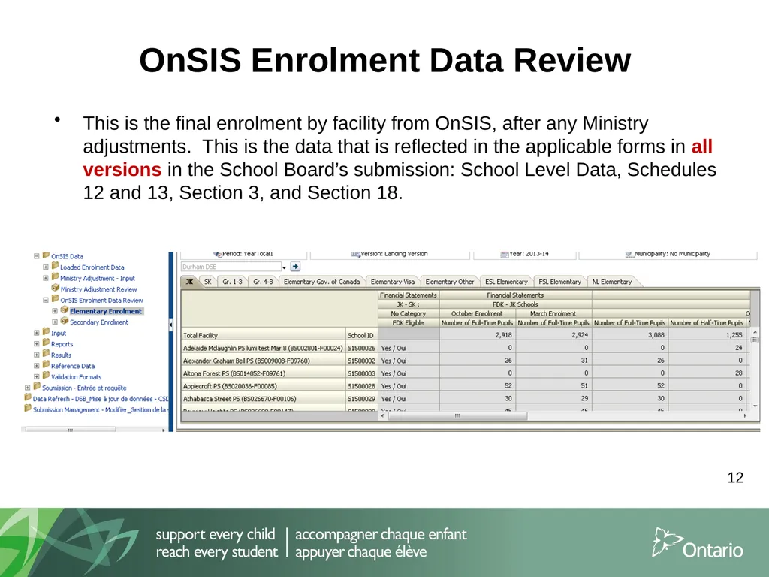Click the Reference Data folder icon
This screenshot has width=769, height=577.
pyautogui.click(x=46, y=364)
